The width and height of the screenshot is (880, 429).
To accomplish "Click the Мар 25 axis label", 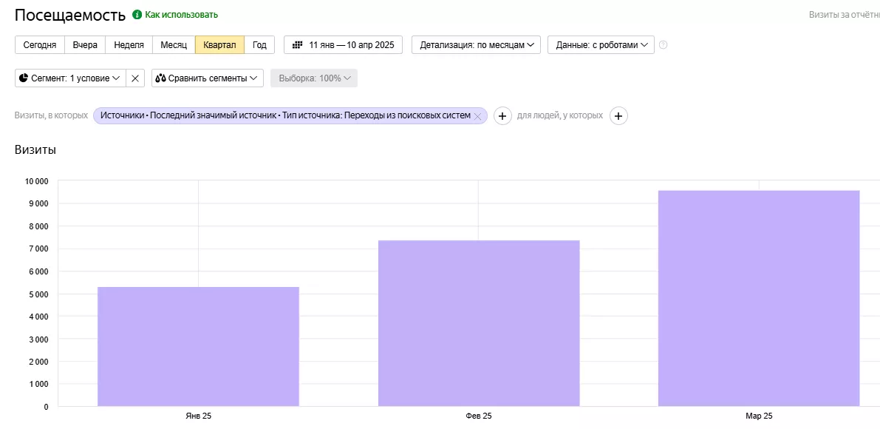I will click(x=759, y=416).
